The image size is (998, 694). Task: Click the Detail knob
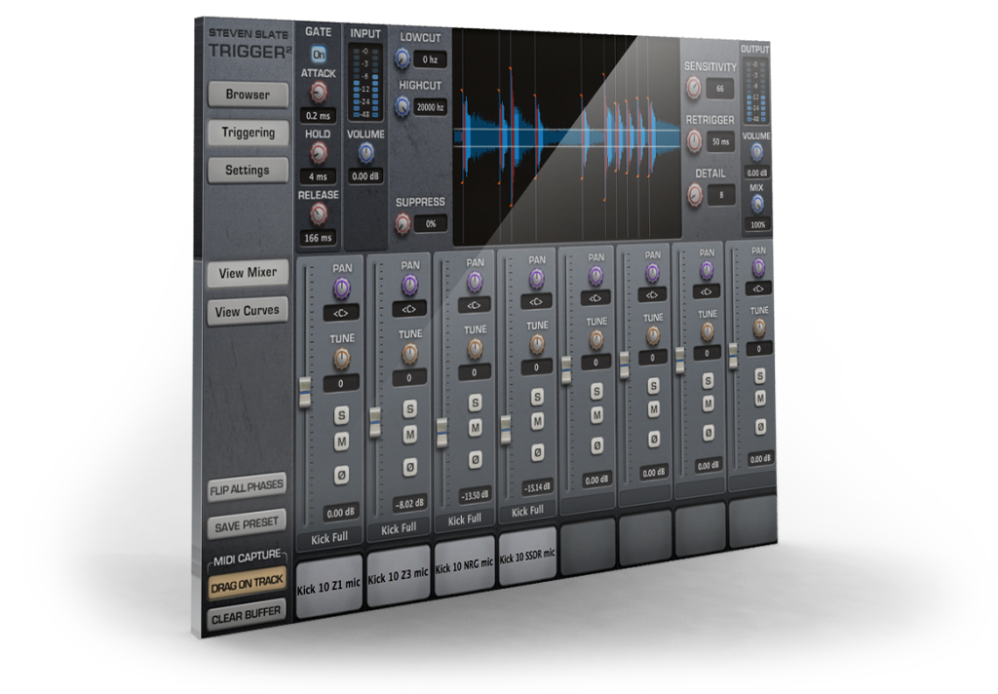(x=694, y=194)
